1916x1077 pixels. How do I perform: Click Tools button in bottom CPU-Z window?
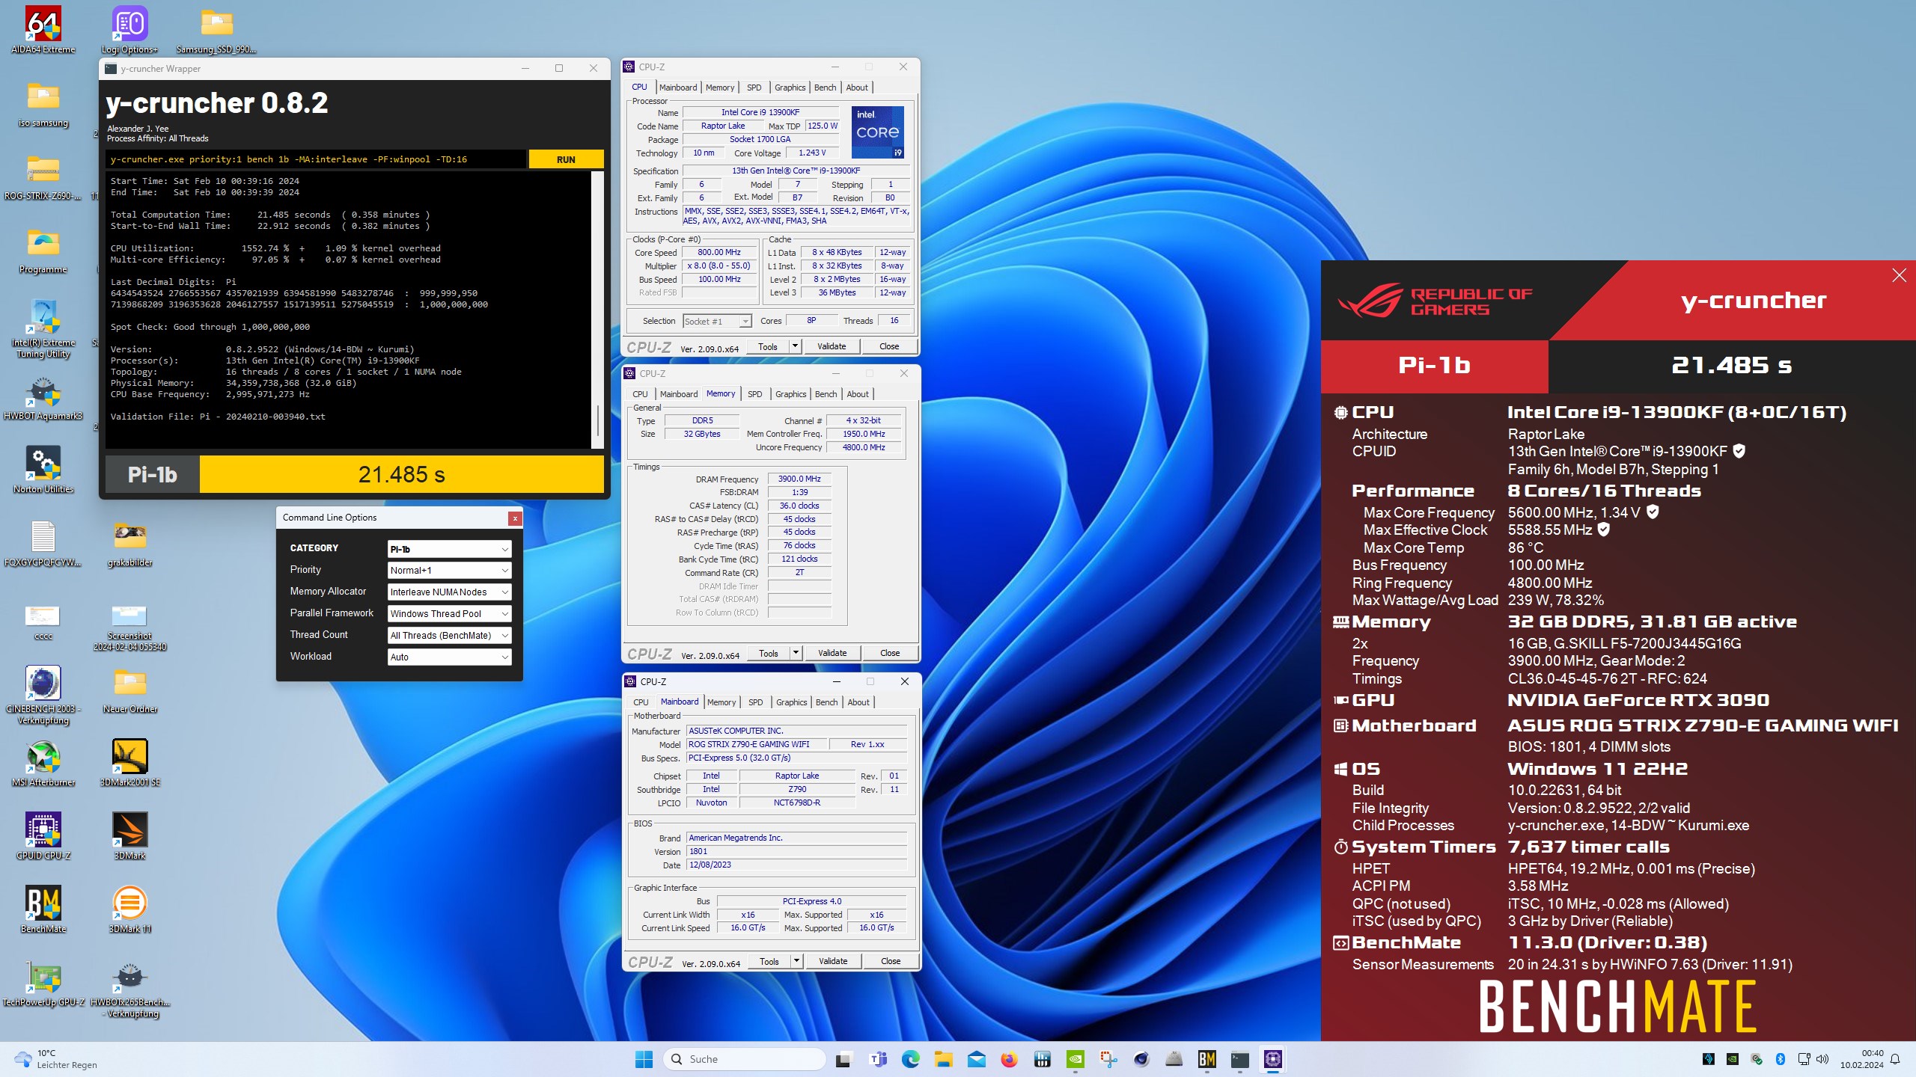tap(769, 961)
